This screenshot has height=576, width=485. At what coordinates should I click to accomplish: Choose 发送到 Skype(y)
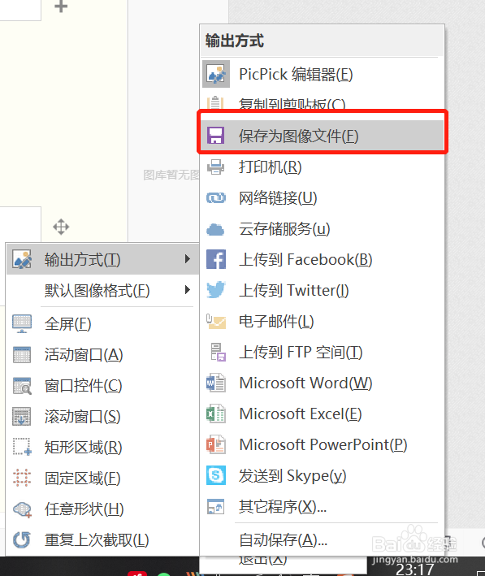pyautogui.click(x=323, y=475)
